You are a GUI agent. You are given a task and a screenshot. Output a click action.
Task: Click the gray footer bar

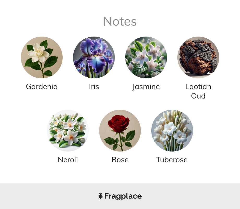[120, 196]
